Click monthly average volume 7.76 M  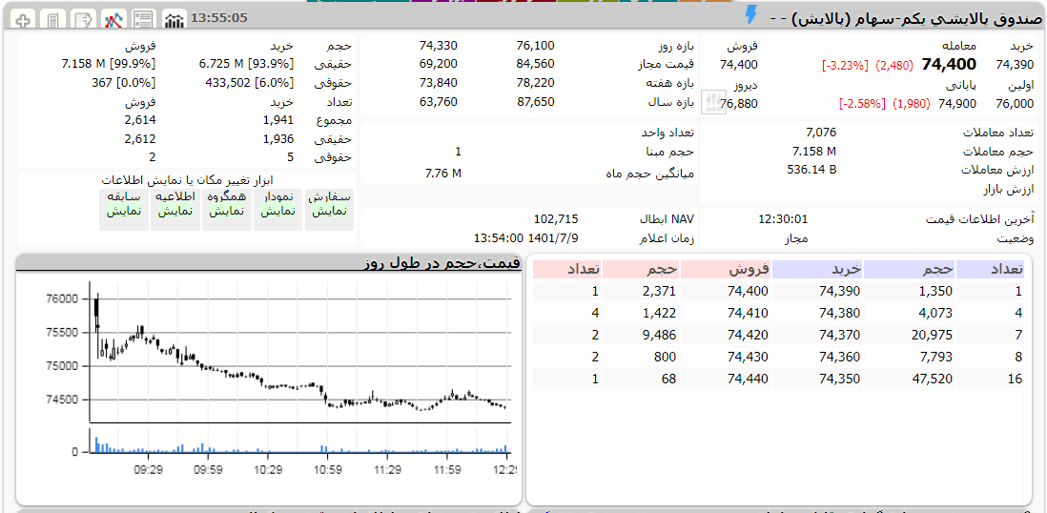pos(443,174)
